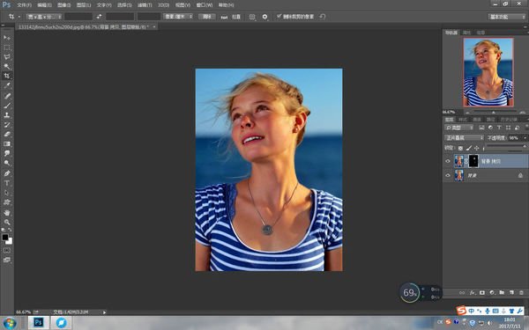Image resolution: width=529 pixels, height=330 pixels.
Task: Toggle visibility eye of the 背景 layer
Action: 448,175
